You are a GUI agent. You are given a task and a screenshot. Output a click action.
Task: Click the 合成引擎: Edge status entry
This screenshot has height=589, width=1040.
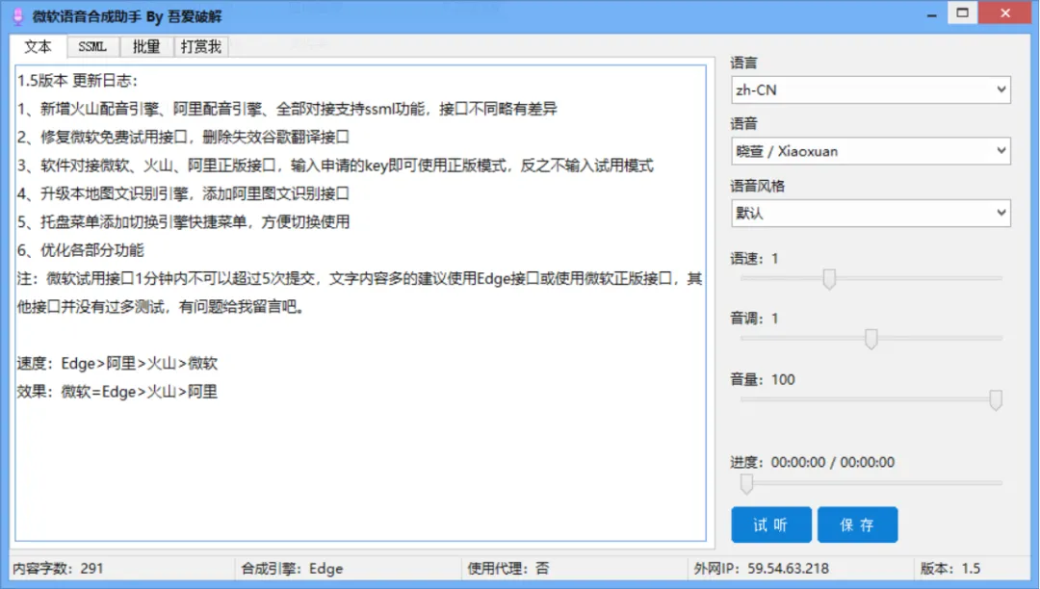click(x=292, y=569)
